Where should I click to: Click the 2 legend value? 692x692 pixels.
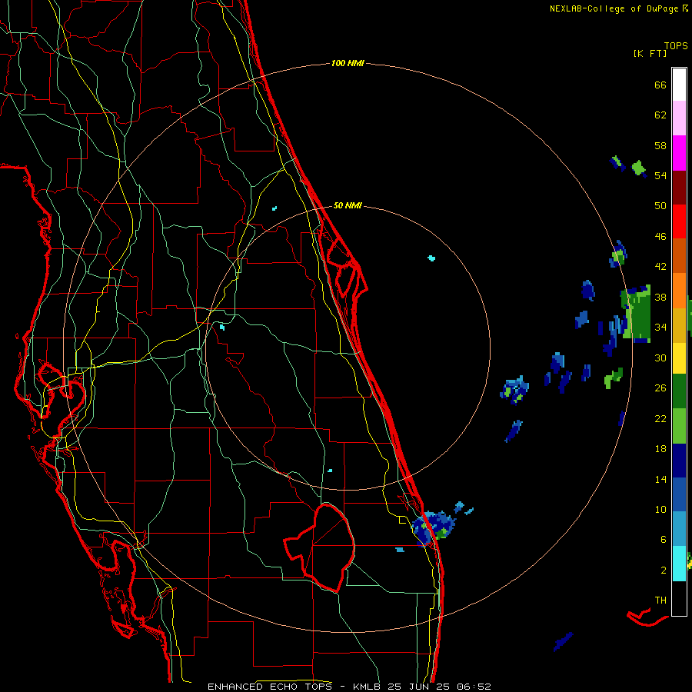pos(663,571)
